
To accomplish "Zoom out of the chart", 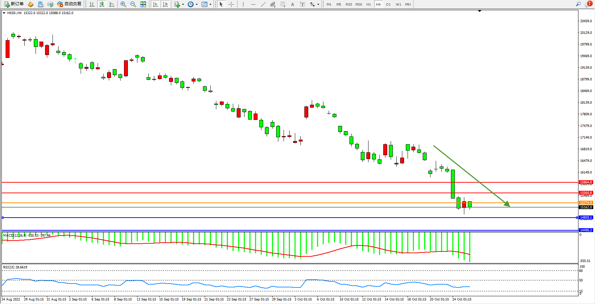I will (x=133, y=4).
